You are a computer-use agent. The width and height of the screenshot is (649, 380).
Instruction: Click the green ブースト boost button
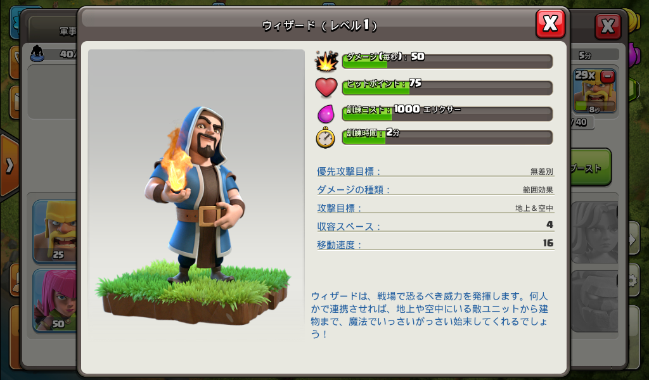(591, 167)
